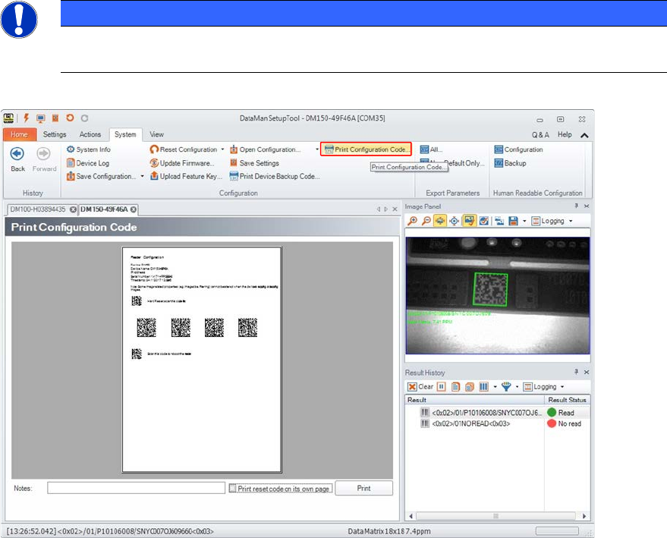Select the DM100-H03894435 document tab
The image size is (667, 538).
(x=38, y=209)
